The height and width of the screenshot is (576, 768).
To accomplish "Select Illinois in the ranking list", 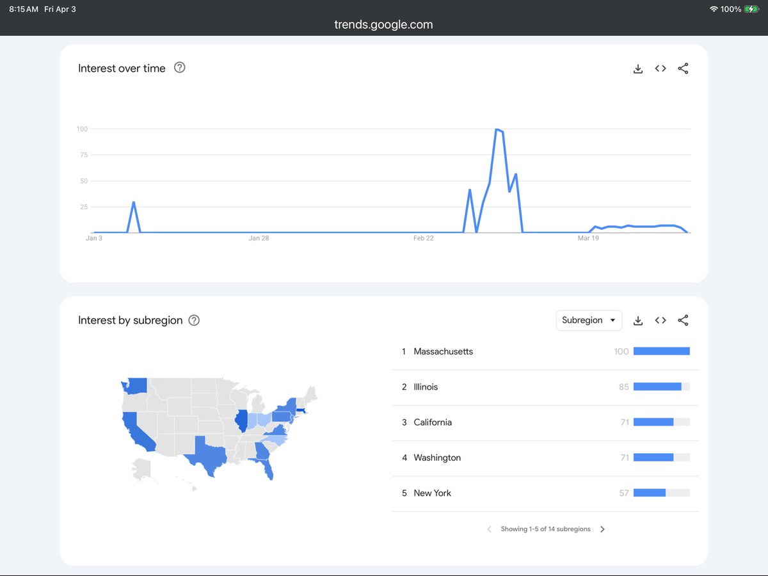I will click(x=545, y=387).
